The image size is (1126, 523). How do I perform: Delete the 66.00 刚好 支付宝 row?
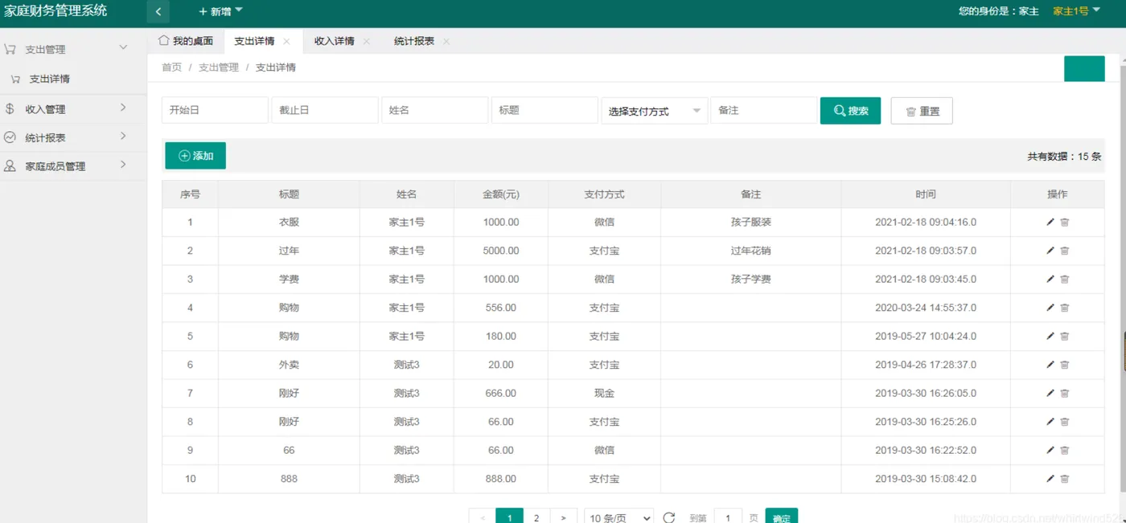1065,422
